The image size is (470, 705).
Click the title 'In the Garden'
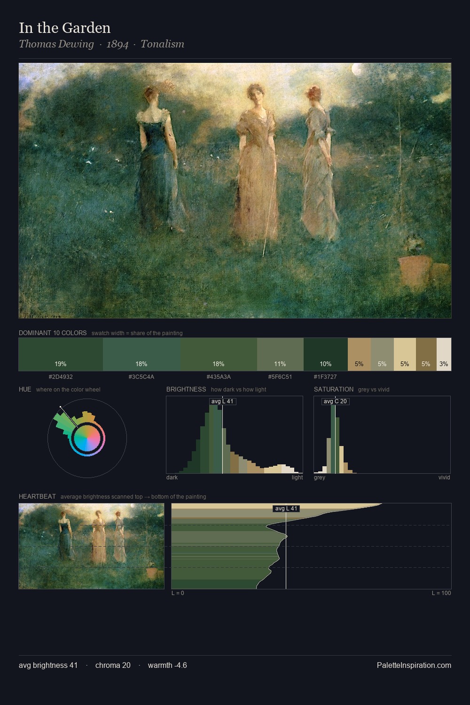(x=65, y=28)
